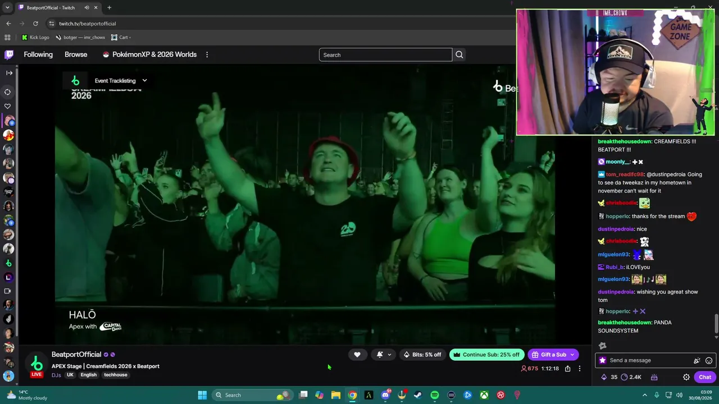Click the UK tag
The image size is (719, 404).
(70, 375)
